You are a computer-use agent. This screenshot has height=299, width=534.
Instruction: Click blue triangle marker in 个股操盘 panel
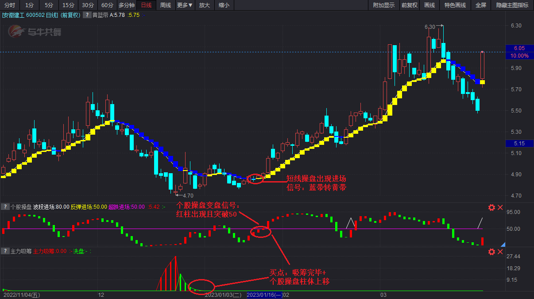503,244
